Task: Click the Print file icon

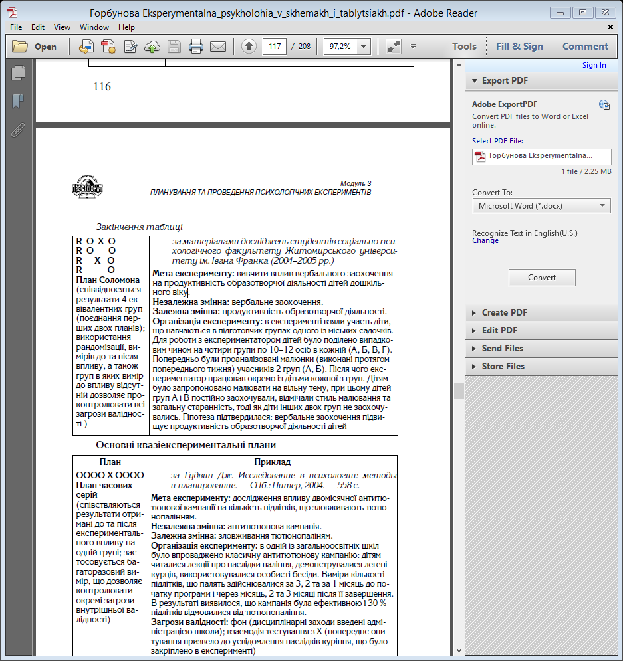Action: pos(196,47)
